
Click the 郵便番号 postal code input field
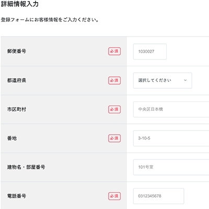coord(150,52)
